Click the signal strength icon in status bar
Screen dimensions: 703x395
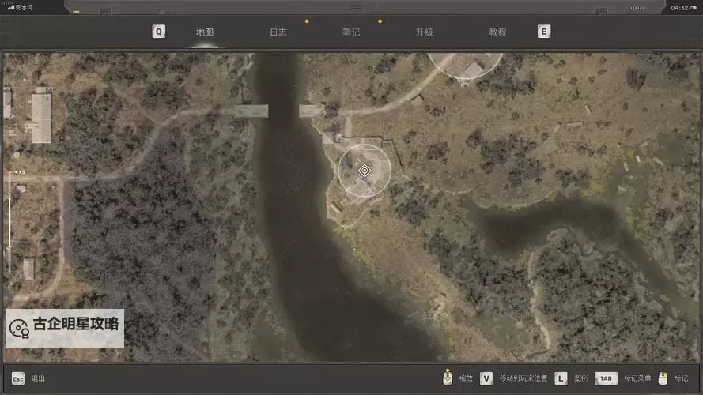[x=10, y=7]
